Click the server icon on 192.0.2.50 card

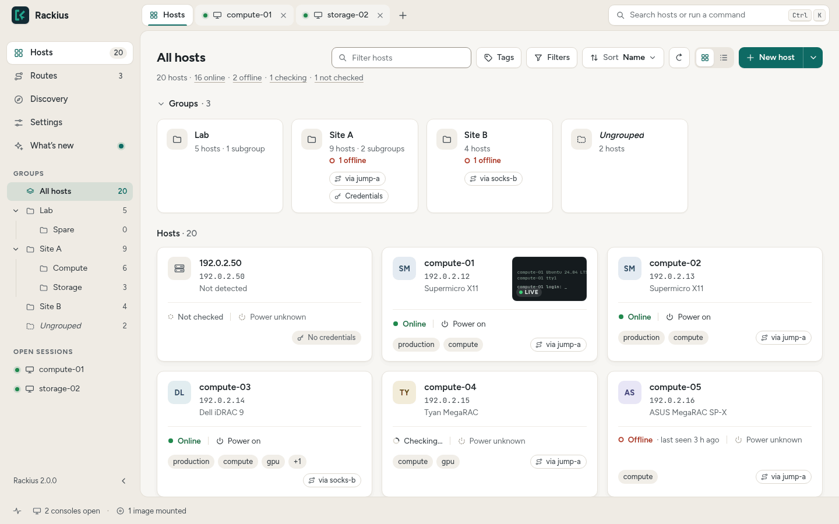click(x=179, y=268)
